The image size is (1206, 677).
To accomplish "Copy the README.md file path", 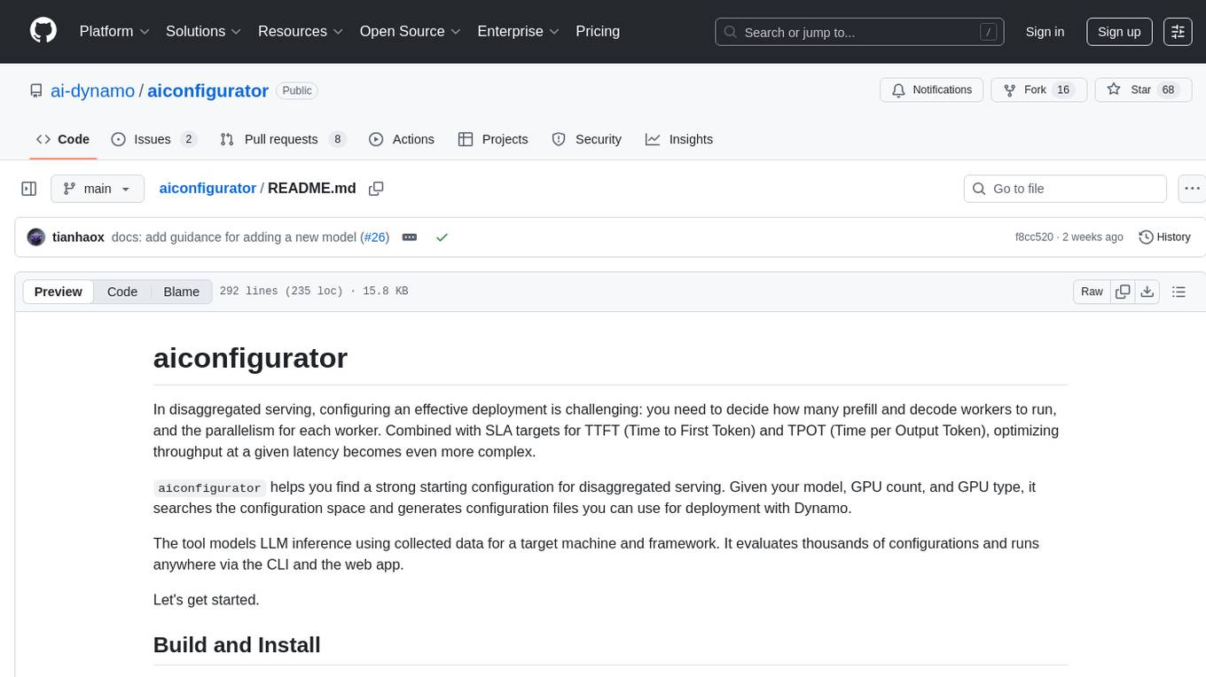I will (x=376, y=189).
